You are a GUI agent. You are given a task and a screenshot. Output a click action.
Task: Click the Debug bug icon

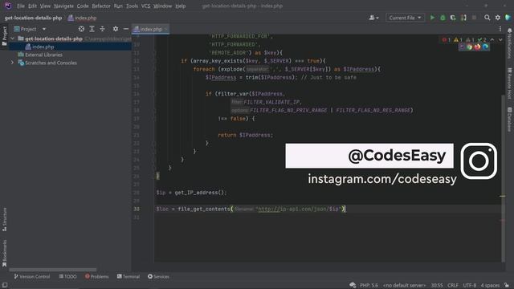click(443, 18)
